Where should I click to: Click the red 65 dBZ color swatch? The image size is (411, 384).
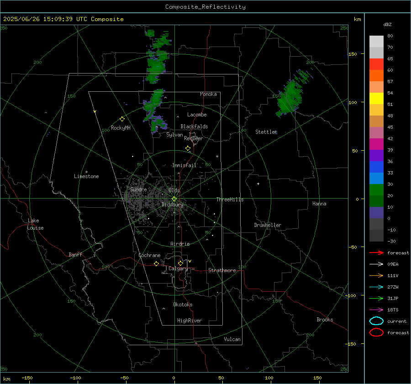point(376,64)
